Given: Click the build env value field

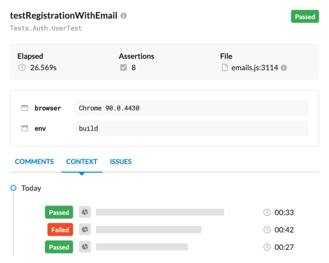Looking at the screenshot, I should click(191, 128).
